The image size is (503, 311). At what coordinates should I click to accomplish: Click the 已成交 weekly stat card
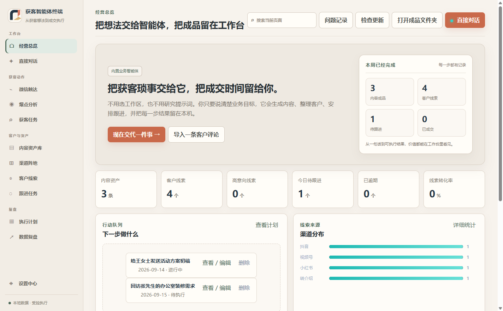pos(442,123)
